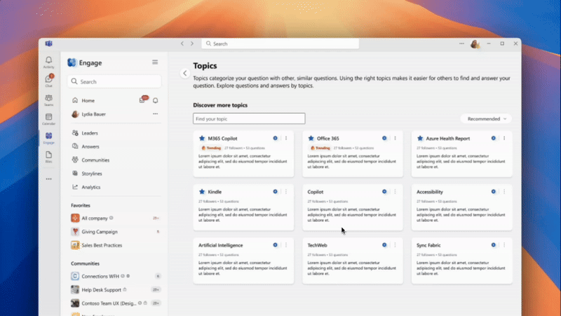Toggle follow on Artificial Intelligence card
The height and width of the screenshot is (316, 561).
point(275,245)
